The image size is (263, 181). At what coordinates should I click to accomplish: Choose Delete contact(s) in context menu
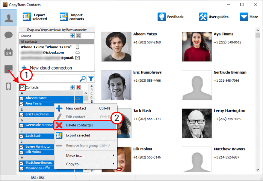[x=86, y=125]
